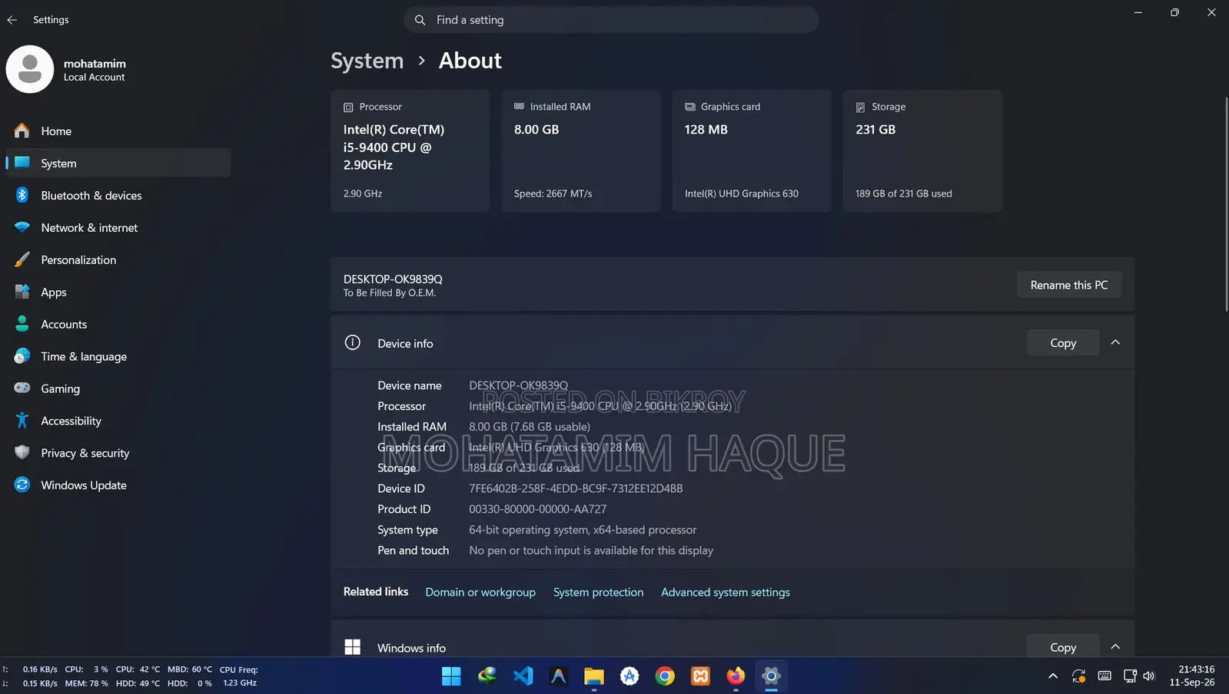Open the System protection link

[599, 592]
